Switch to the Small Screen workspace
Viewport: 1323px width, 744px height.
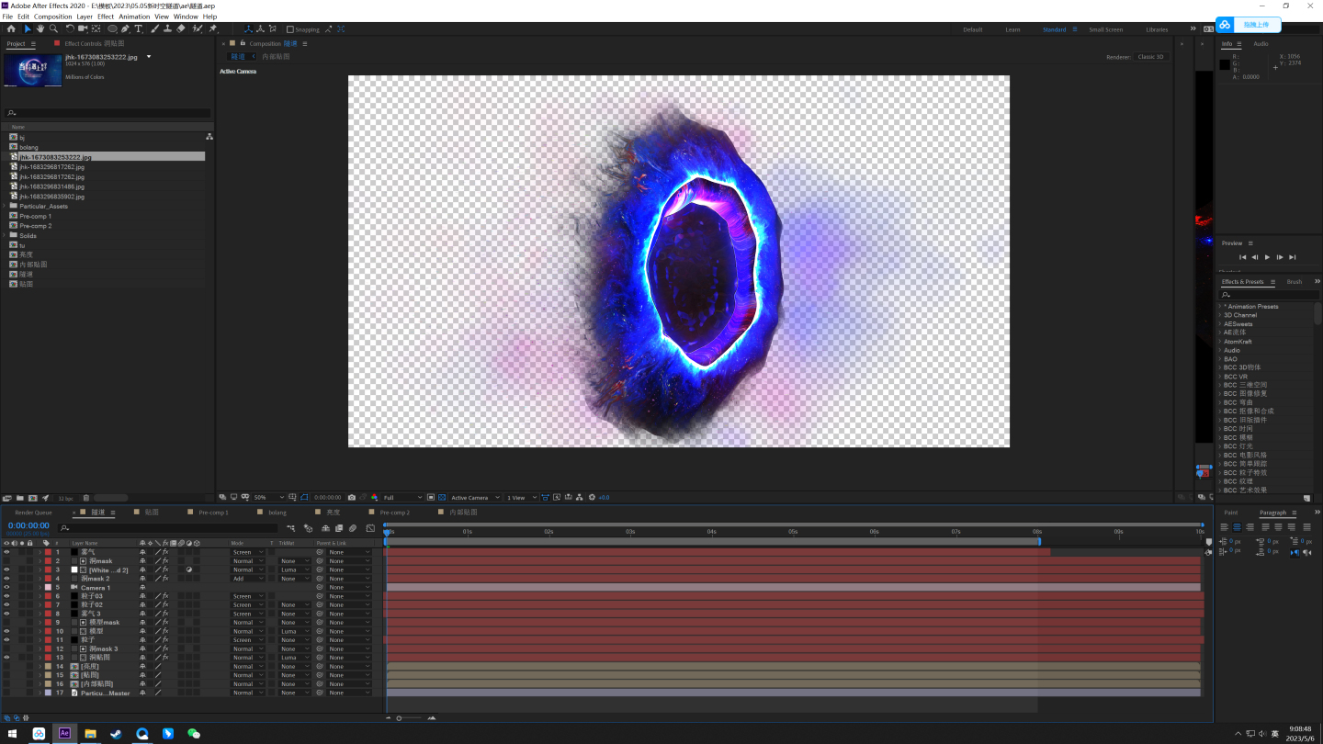1105,29
